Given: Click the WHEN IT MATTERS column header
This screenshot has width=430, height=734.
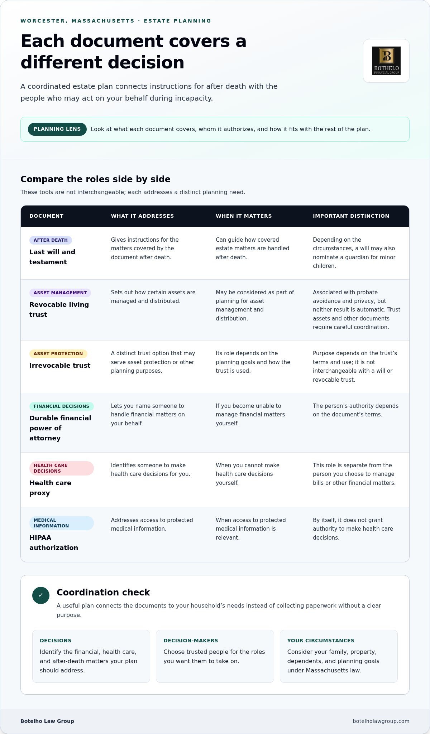Looking at the screenshot, I should (x=244, y=216).
